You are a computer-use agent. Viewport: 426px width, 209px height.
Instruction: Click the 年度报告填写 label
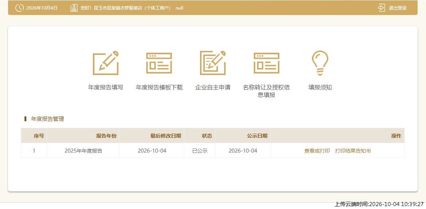click(106, 87)
